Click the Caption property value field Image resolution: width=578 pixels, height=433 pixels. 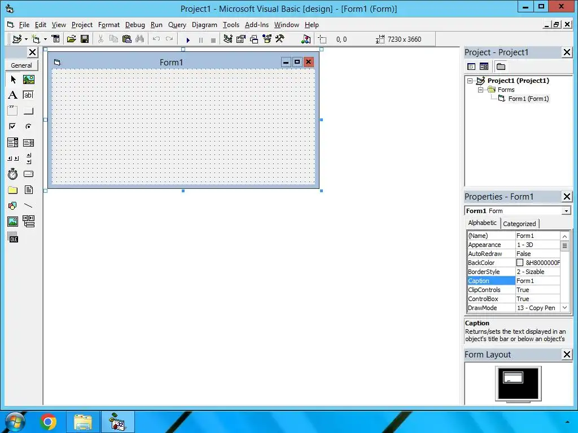point(537,281)
